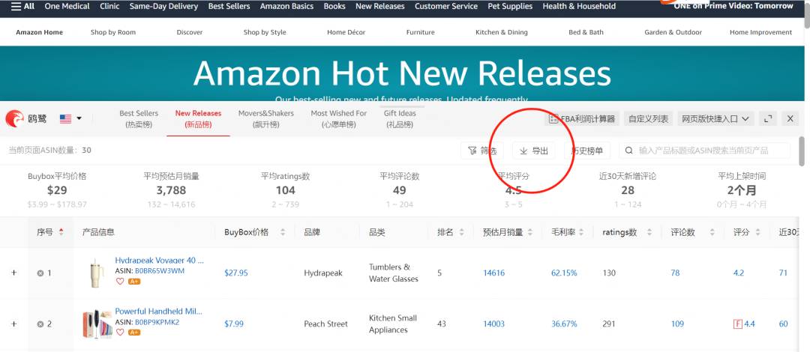Screen dimensions: 810x352
Task: Click estimated monthly sales 14003
Action: tap(493, 324)
